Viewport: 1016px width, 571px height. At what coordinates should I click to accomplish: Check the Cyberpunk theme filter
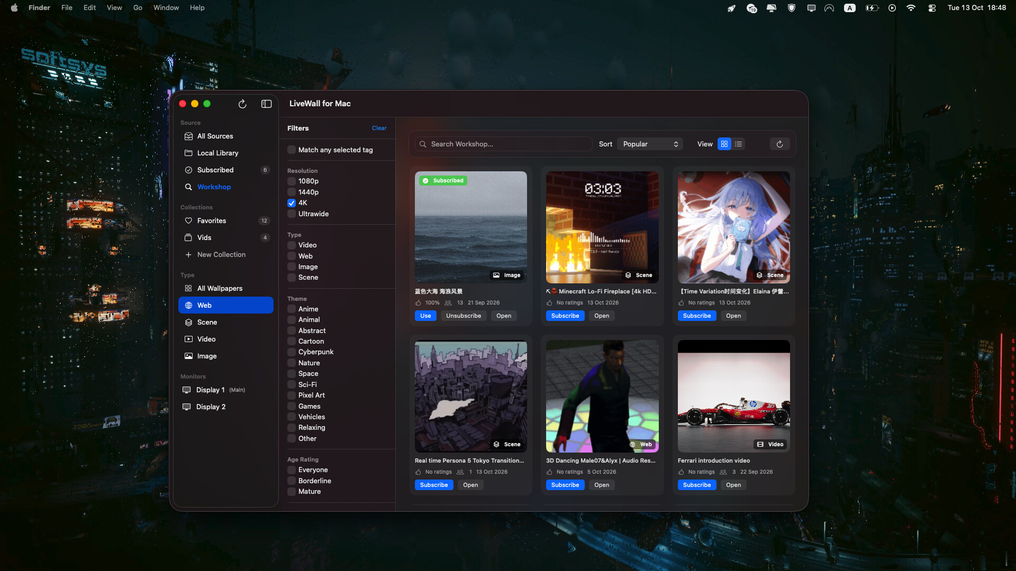pyautogui.click(x=292, y=352)
